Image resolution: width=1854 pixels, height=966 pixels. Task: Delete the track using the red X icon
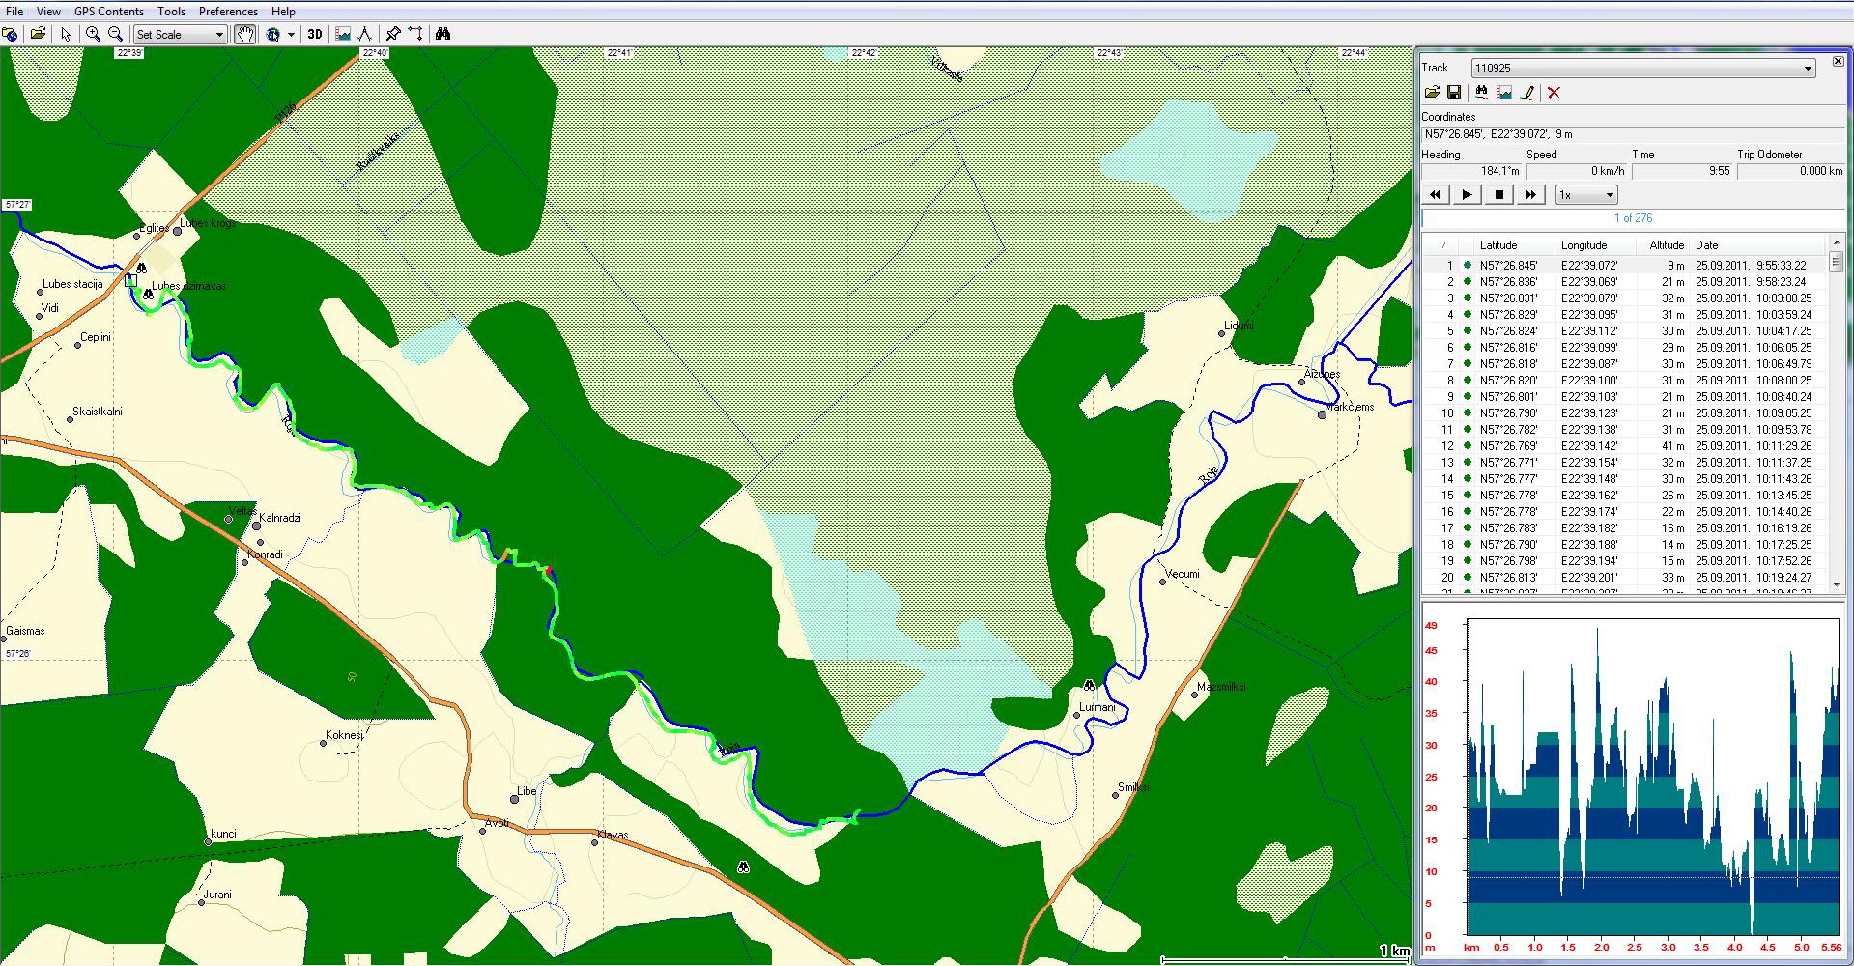1554,93
